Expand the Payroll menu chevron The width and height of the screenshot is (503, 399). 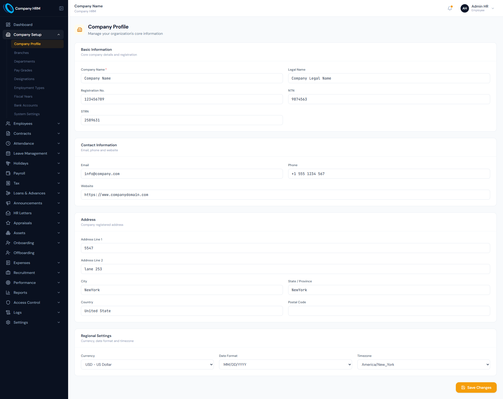coord(59,173)
